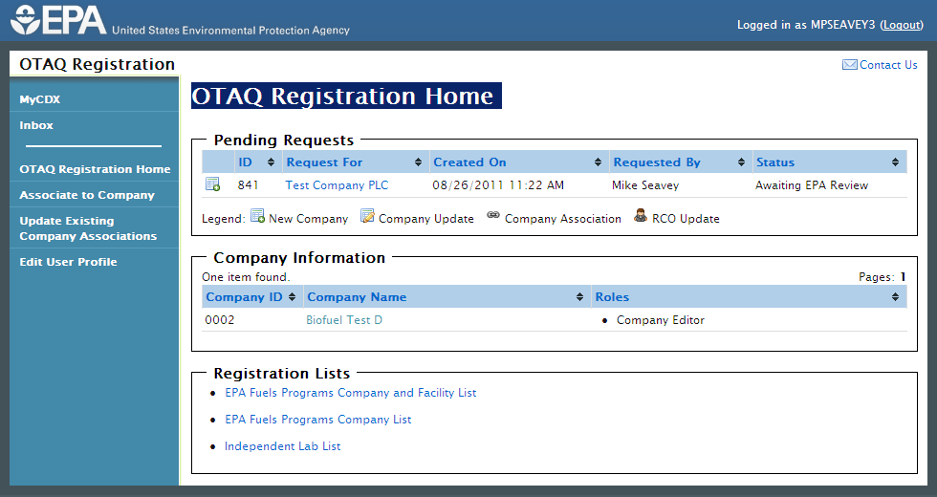This screenshot has width=937, height=497.
Task: Open EPA Fuels Programs Company and Facility List
Action: (350, 393)
